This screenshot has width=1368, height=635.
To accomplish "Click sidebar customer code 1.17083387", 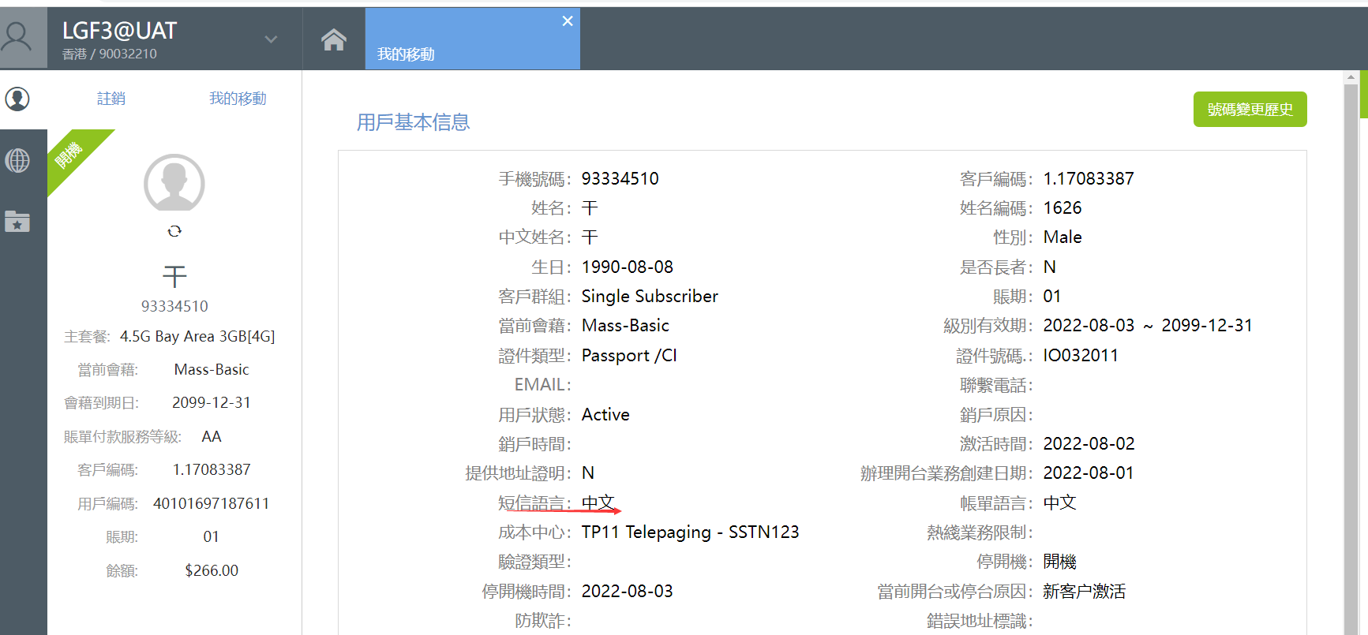I will pyautogui.click(x=212, y=470).
